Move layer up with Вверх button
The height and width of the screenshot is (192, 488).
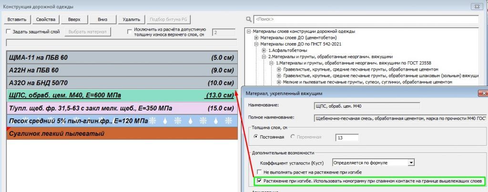[x=74, y=19]
